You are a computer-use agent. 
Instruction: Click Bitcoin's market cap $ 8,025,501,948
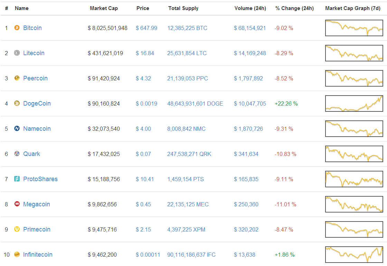pyautogui.click(x=107, y=28)
